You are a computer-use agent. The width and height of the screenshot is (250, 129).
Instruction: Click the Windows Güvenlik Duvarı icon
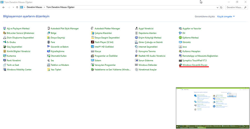(180, 65)
